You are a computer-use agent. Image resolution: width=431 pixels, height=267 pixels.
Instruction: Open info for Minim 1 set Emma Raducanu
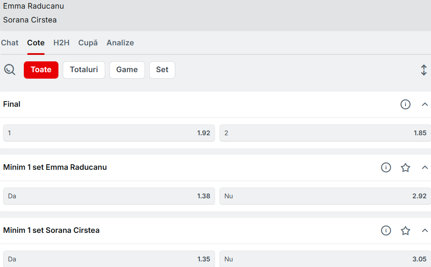tap(386, 168)
